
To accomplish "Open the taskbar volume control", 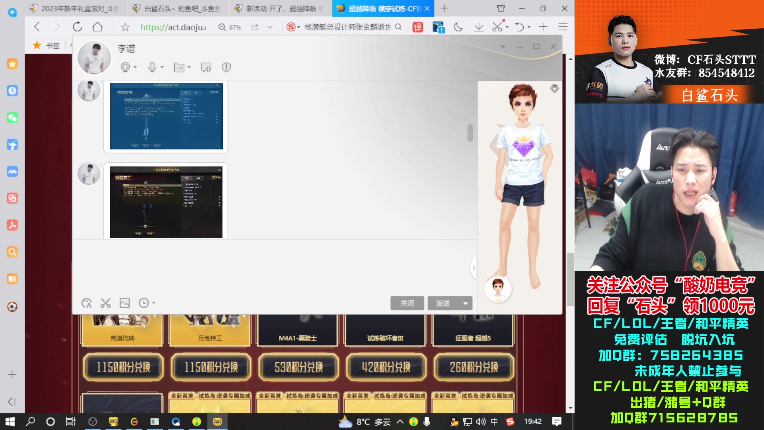I will [481, 422].
